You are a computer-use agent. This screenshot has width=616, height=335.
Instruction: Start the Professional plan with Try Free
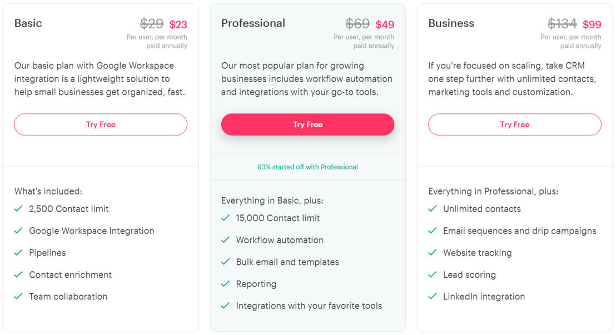coord(307,124)
